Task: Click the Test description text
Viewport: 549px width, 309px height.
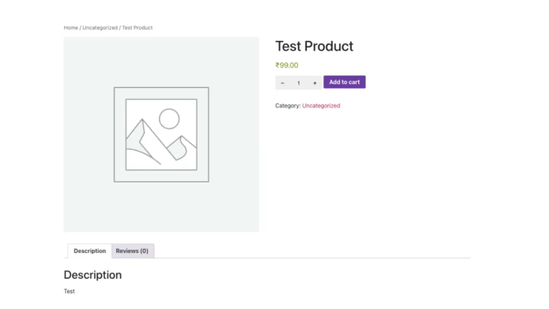Action: [x=69, y=291]
